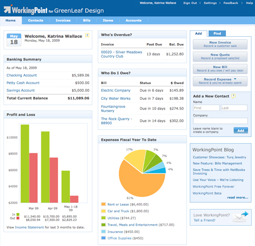This screenshot has height=246, width=255.
Task: Open help icon beside Welcome, Katrina Wallace
Action: tap(87, 35)
